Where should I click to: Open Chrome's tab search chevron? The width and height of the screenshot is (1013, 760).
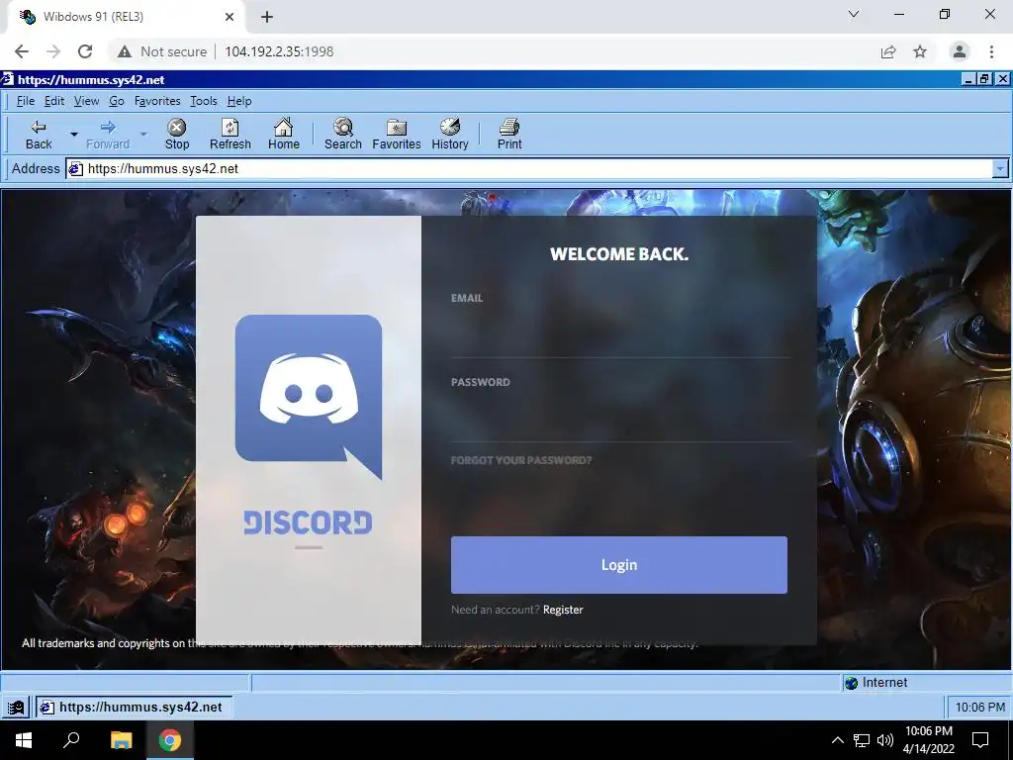click(x=854, y=14)
